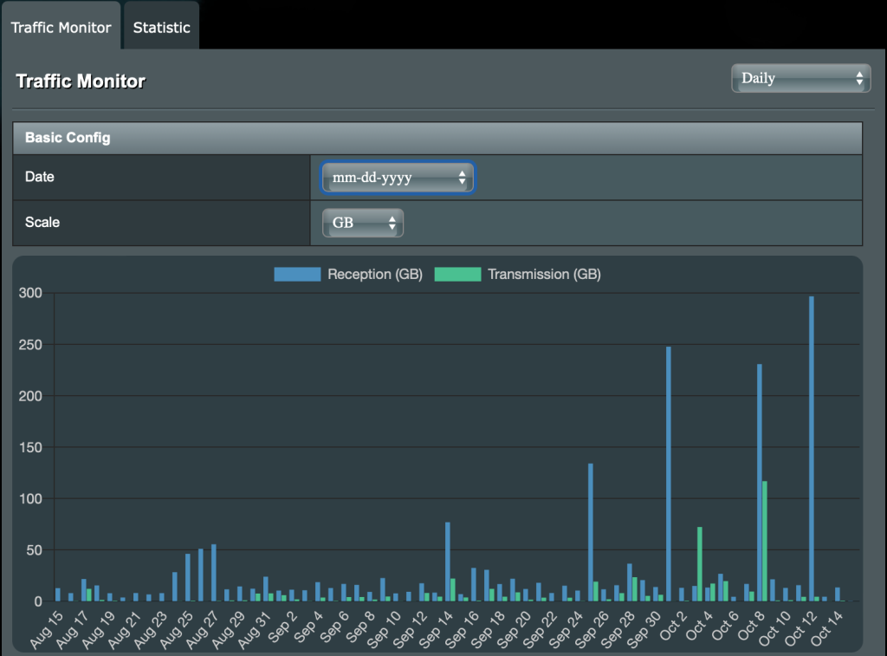Click the Scale row label
Image resolution: width=887 pixels, height=656 pixels.
pyautogui.click(x=42, y=222)
